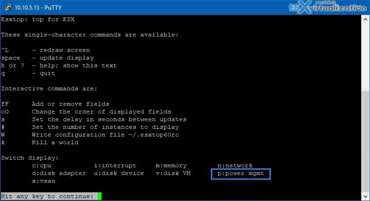Click the highlighted p:power mgmt option
The height and width of the screenshot is (201, 370).
[240, 174]
